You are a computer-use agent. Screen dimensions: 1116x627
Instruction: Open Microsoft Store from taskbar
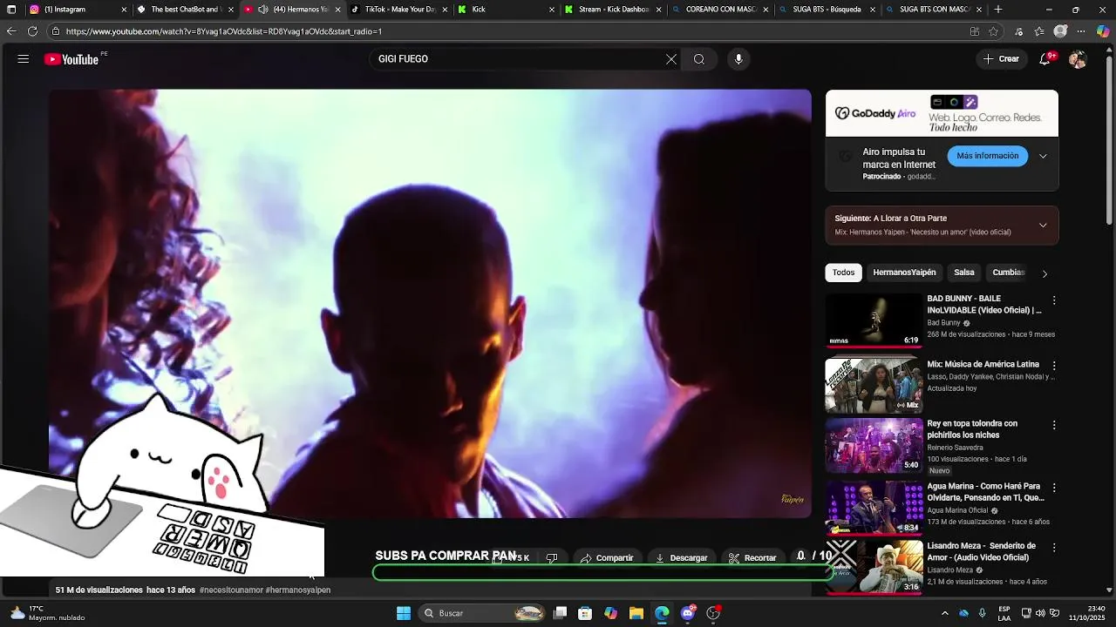586,613
